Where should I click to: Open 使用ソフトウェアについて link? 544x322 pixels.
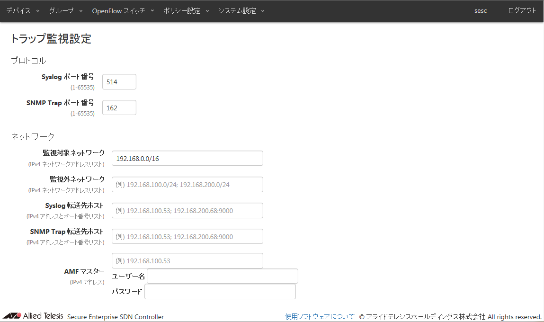click(320, 317)
